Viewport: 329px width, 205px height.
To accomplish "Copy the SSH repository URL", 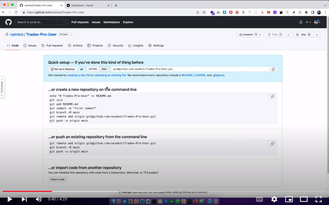I will click(273, 69).
